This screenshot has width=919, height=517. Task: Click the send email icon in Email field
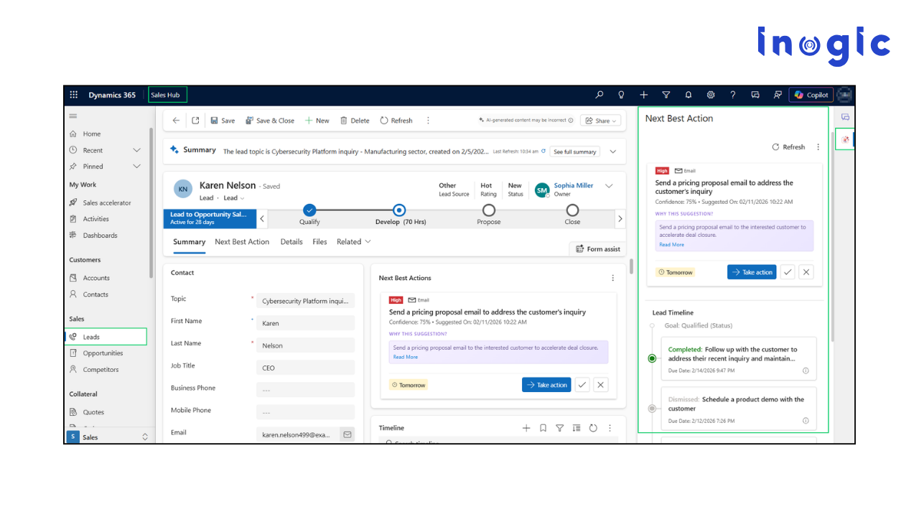(347, 434)
